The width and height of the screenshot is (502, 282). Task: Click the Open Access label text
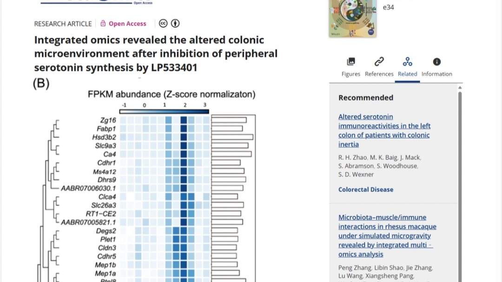point(127,24)
